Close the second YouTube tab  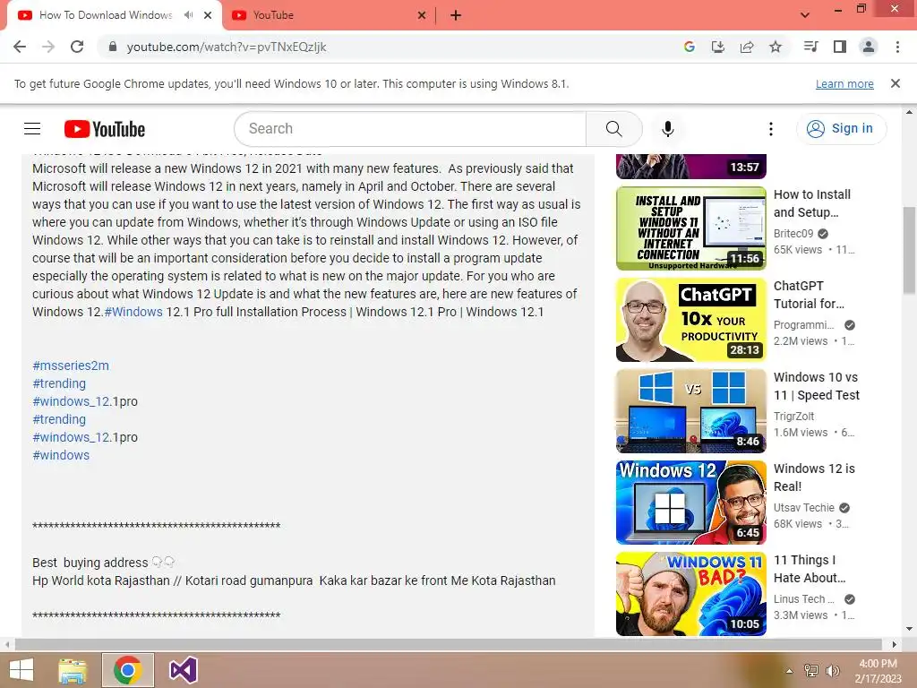[422, 15]
